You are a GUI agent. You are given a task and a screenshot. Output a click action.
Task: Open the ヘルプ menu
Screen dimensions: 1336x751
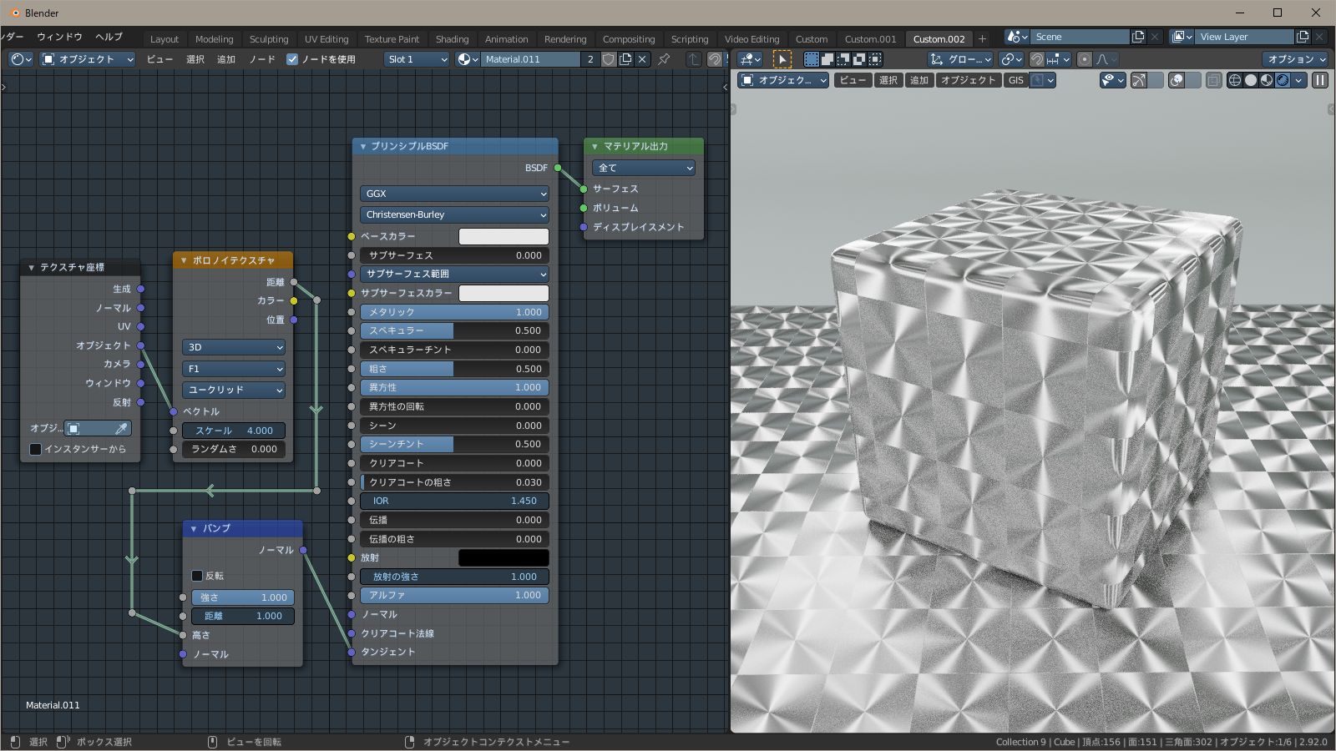(x=109, y=37)
